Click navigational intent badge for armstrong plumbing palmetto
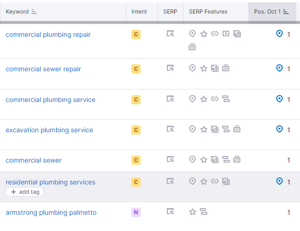The width and height of the screenshot is (300, 231). [x=136, y=212]
